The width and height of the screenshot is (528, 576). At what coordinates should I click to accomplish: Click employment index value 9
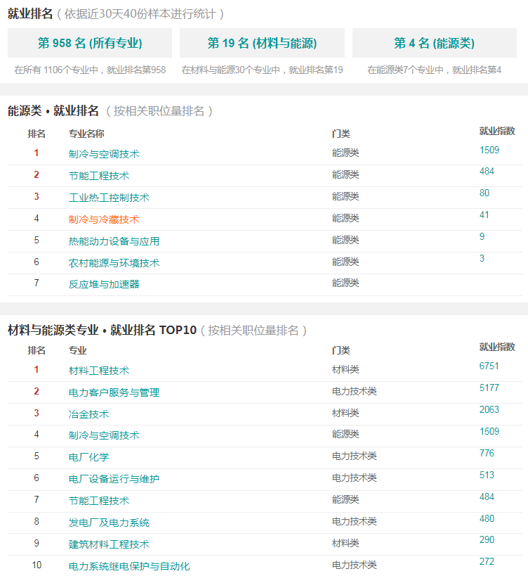(x=482, y=236)
